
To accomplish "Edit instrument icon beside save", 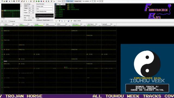I will (x=71, y=21).
